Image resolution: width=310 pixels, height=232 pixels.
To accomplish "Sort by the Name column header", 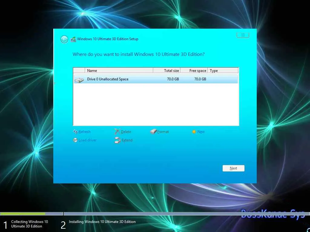I will [119, 70].
